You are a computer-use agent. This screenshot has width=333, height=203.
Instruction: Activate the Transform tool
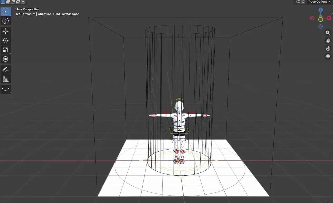pyautogui.click(x=6, y=59)
